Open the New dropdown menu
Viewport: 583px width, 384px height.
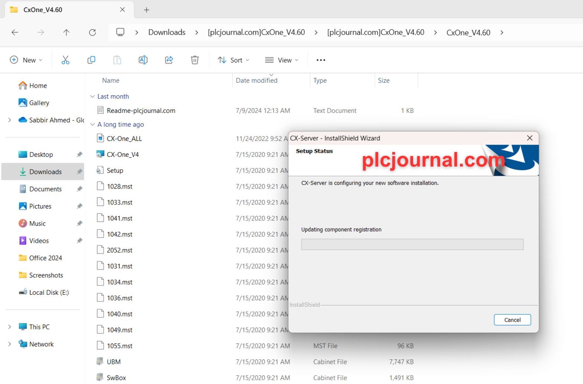coord(26,60)
